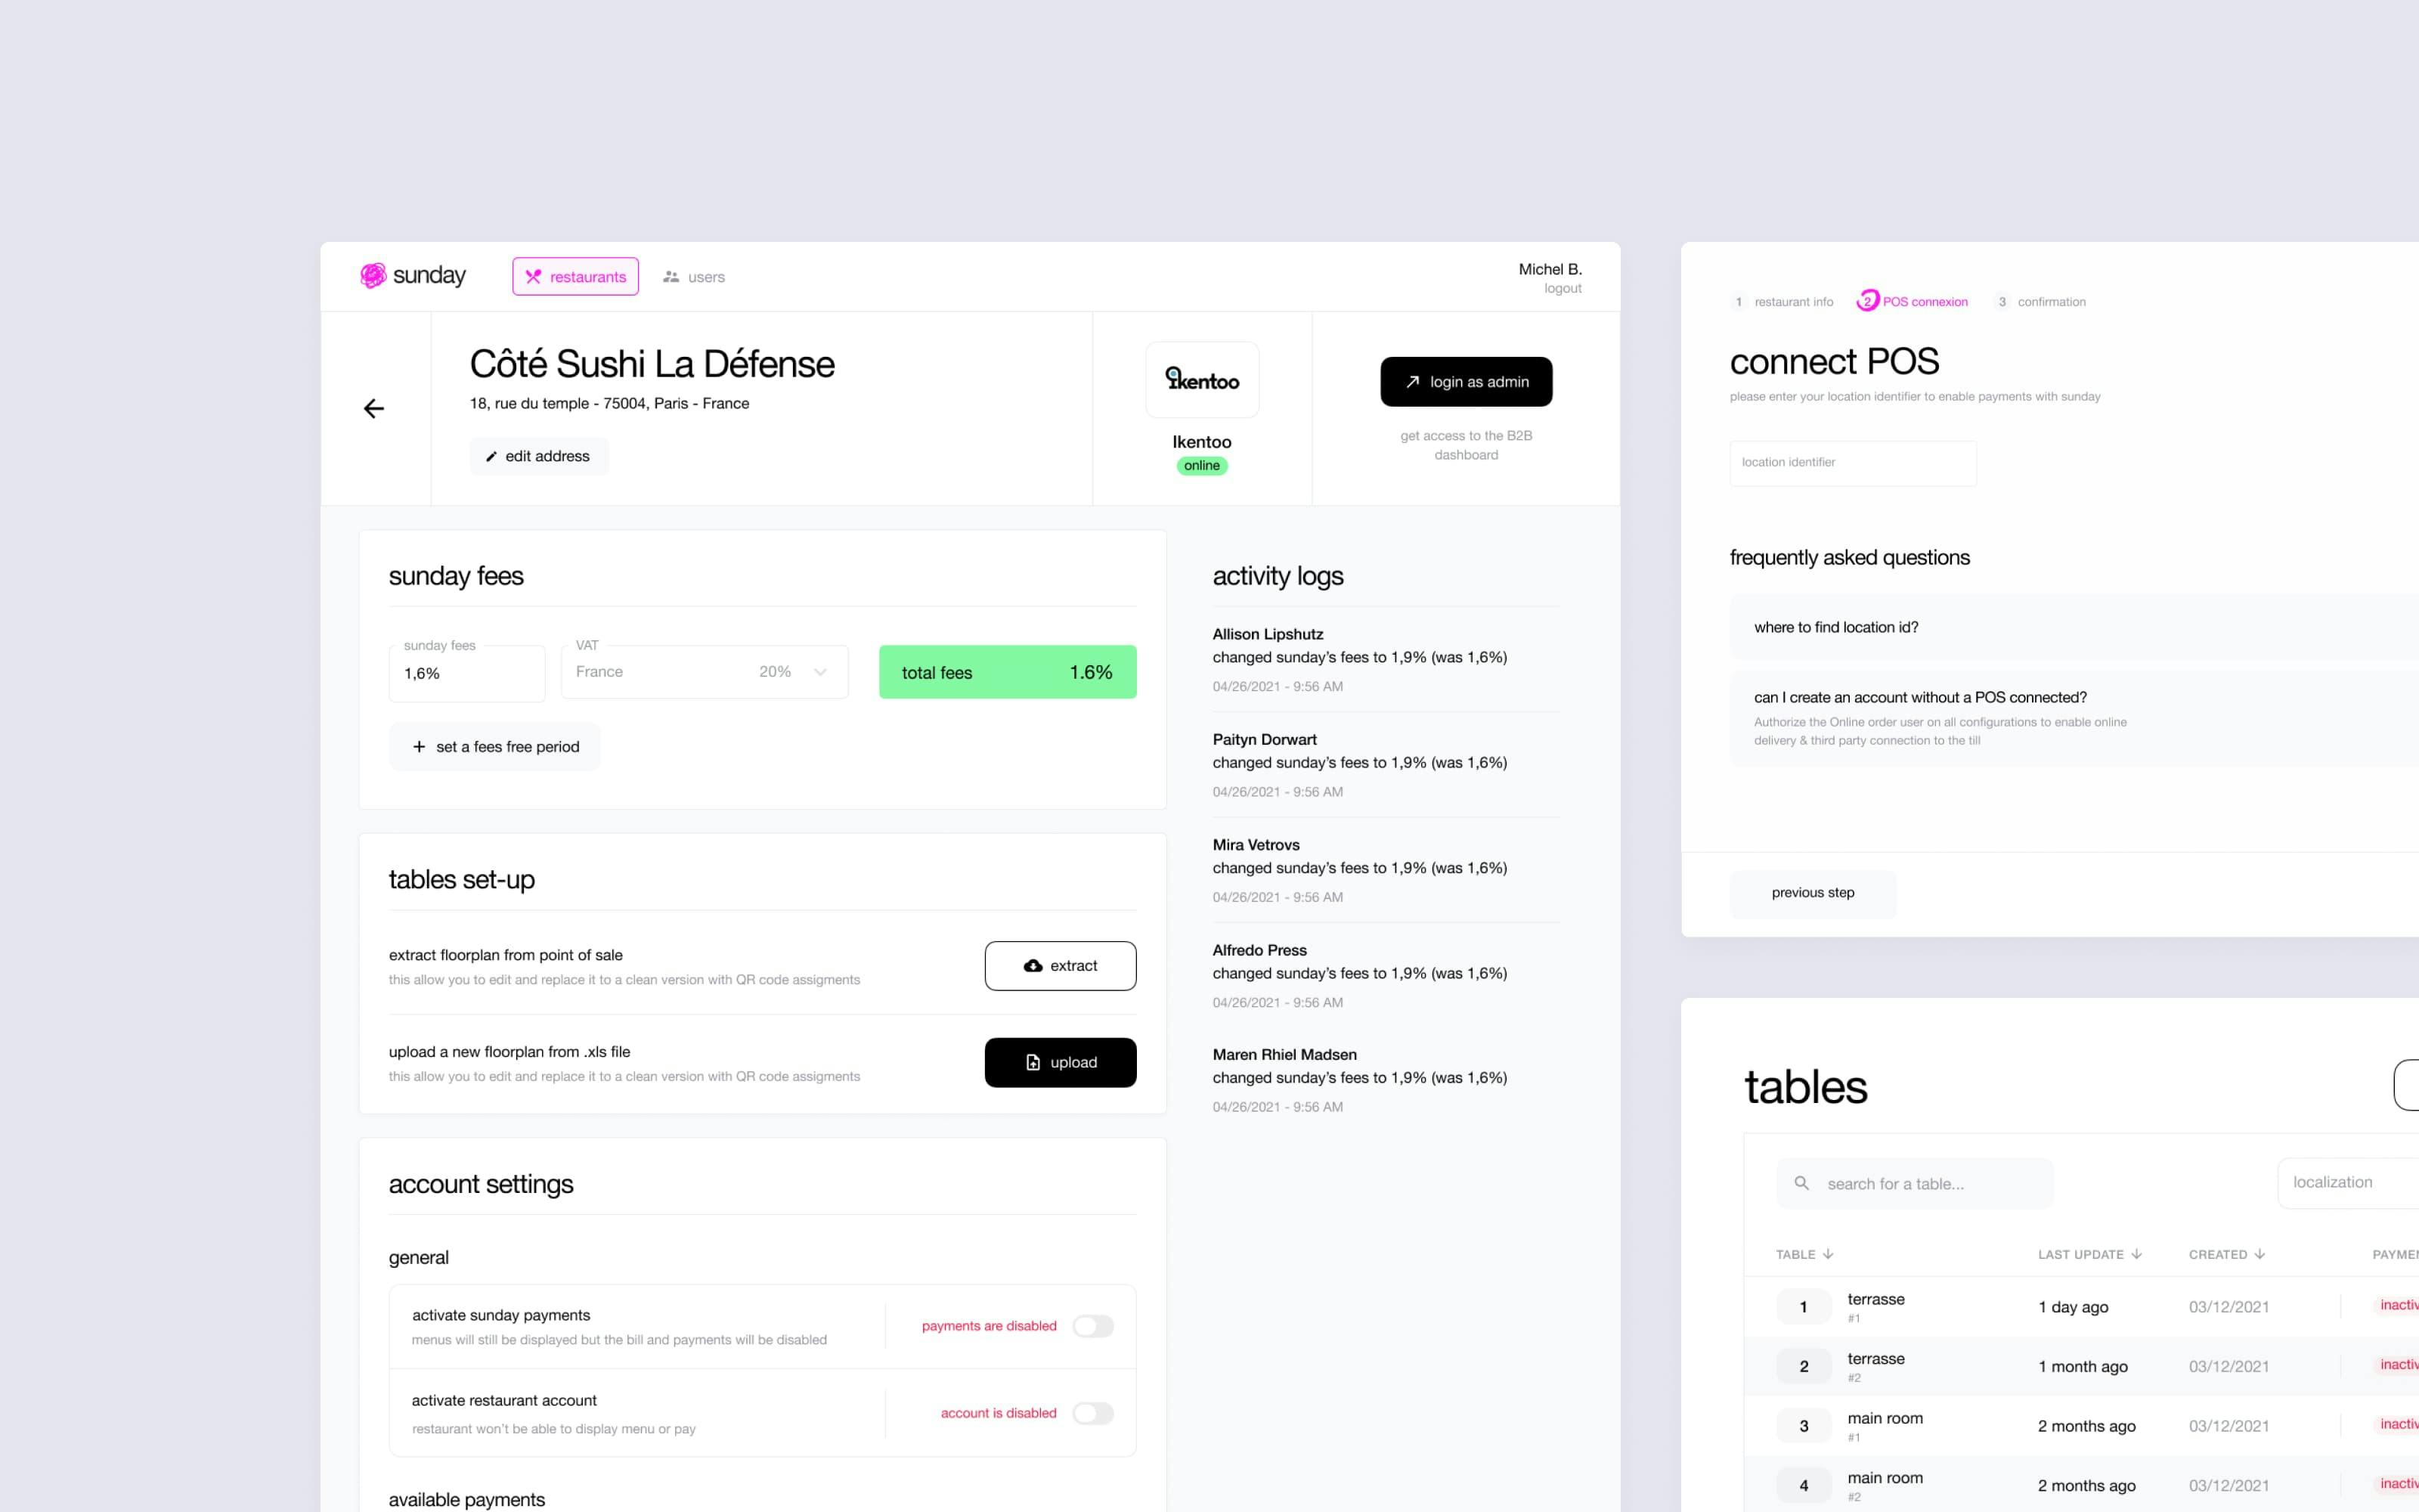Toggle the activate restaurant account switch
Image resolution: width=2419 pixels, height=1512 pixels.
click(x=1092, y=1413)
